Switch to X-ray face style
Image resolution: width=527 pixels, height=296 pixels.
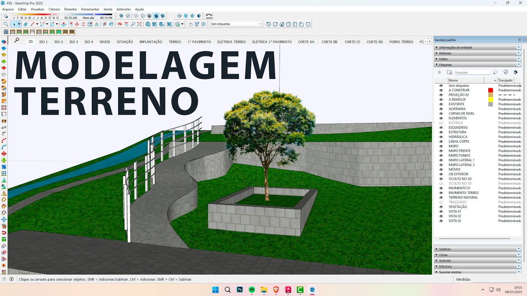121,16
